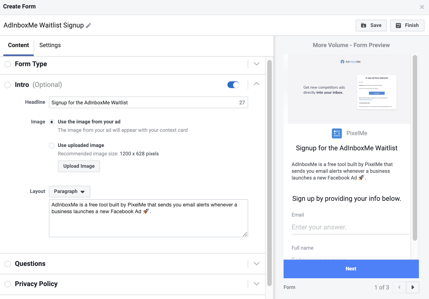Click the Upload Image button
The height and width of the screenshot is (299, 429).
click(x=79, y=166)
